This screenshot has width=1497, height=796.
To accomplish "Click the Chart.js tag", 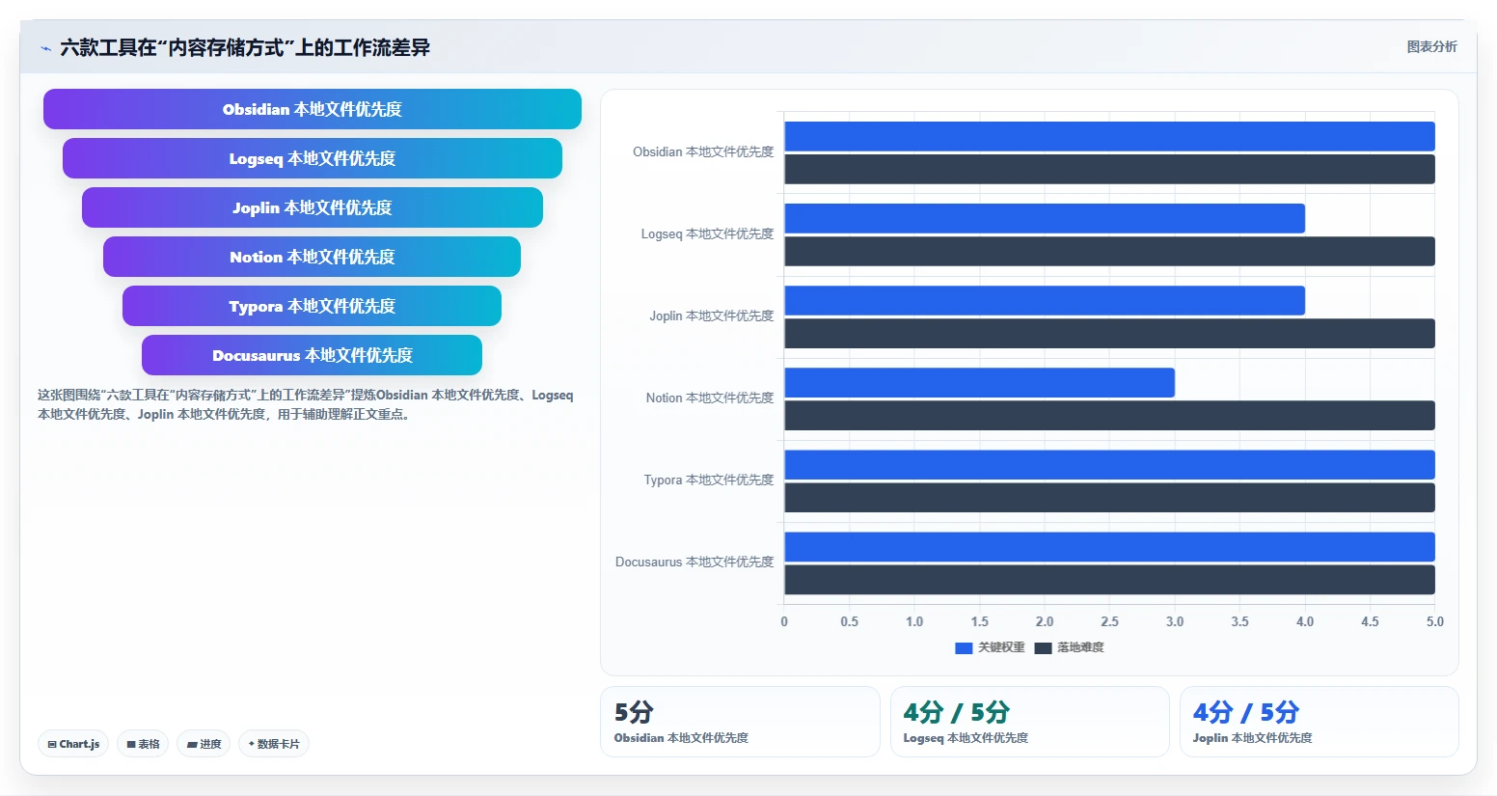I will (73, 744).
